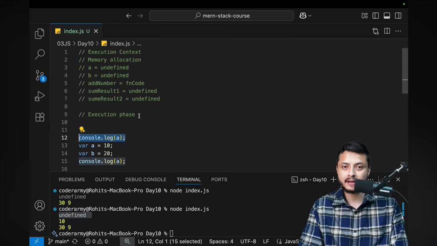Select the zsh - Day10 terminal
The image size is (437, 246).
[309, 180]
